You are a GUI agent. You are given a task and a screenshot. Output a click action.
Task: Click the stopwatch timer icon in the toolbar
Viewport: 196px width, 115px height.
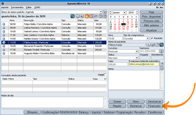91,16
